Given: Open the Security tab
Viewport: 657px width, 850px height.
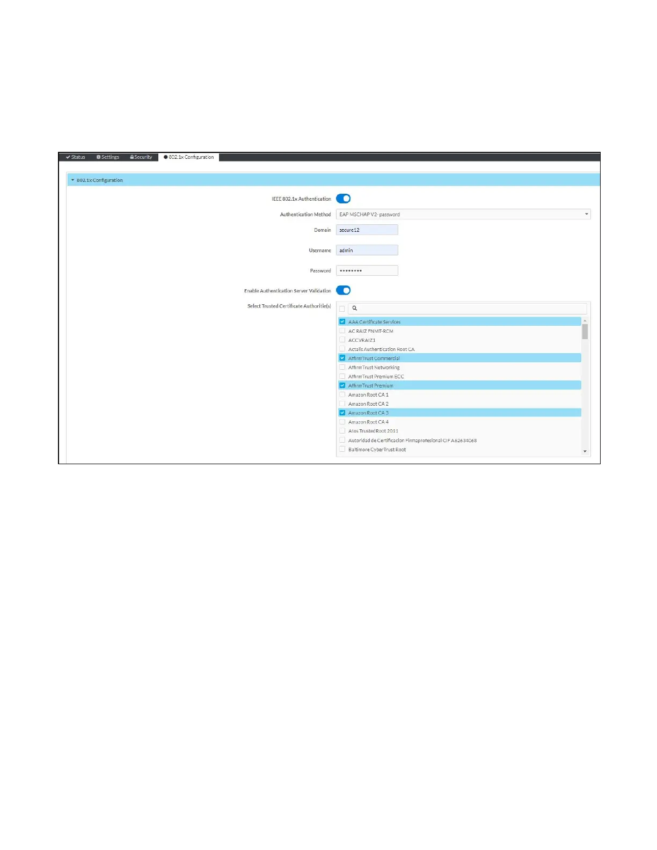Looking at the screenshot, I should coord(141,157).
